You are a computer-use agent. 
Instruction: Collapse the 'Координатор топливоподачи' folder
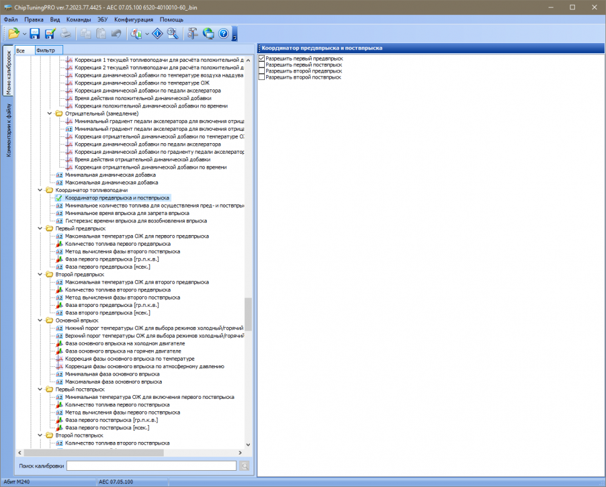point(41,190)
